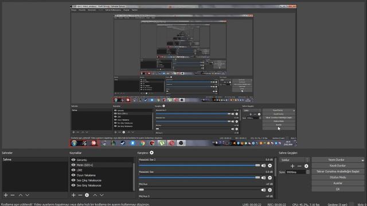
Task: Remove the scene transition with minus icon
Action: click(299, 166)
